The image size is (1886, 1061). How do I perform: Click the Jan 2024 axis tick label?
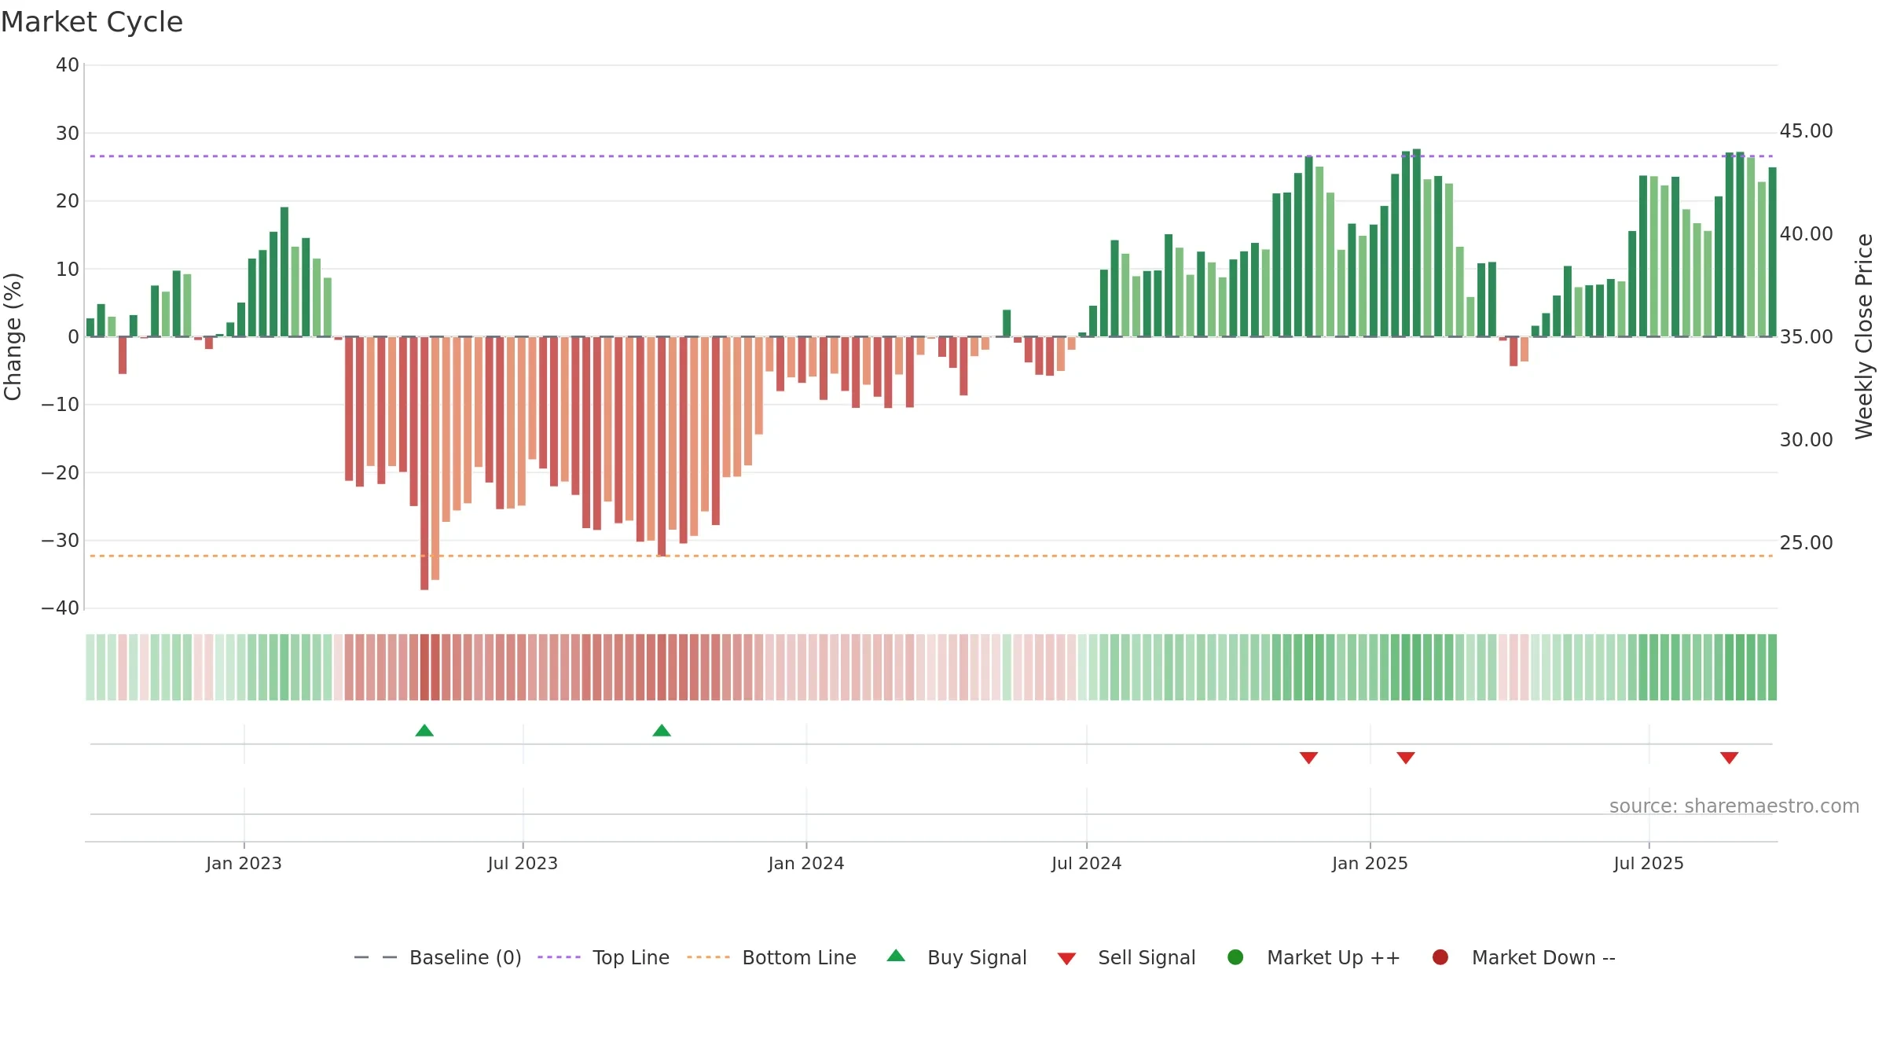pyautogui.click(x=806, y=864)
